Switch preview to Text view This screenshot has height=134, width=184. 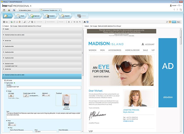(178, 22)
